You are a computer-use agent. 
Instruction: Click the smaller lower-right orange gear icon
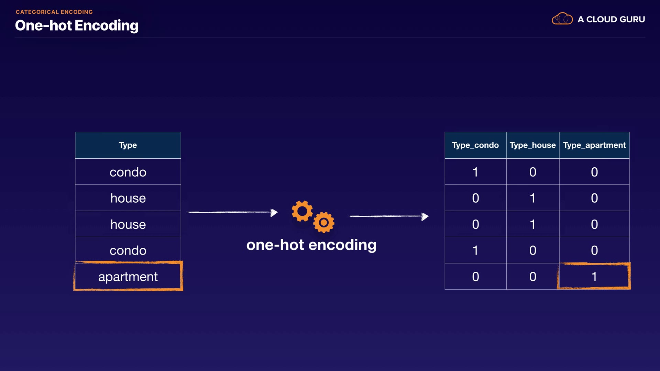click(324, 223)
